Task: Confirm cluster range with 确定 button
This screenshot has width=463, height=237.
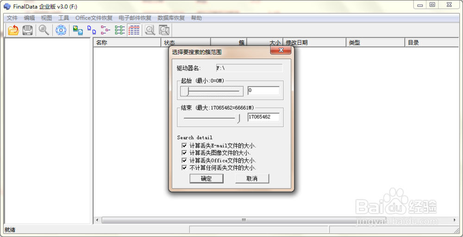Action: click(206, 179)
